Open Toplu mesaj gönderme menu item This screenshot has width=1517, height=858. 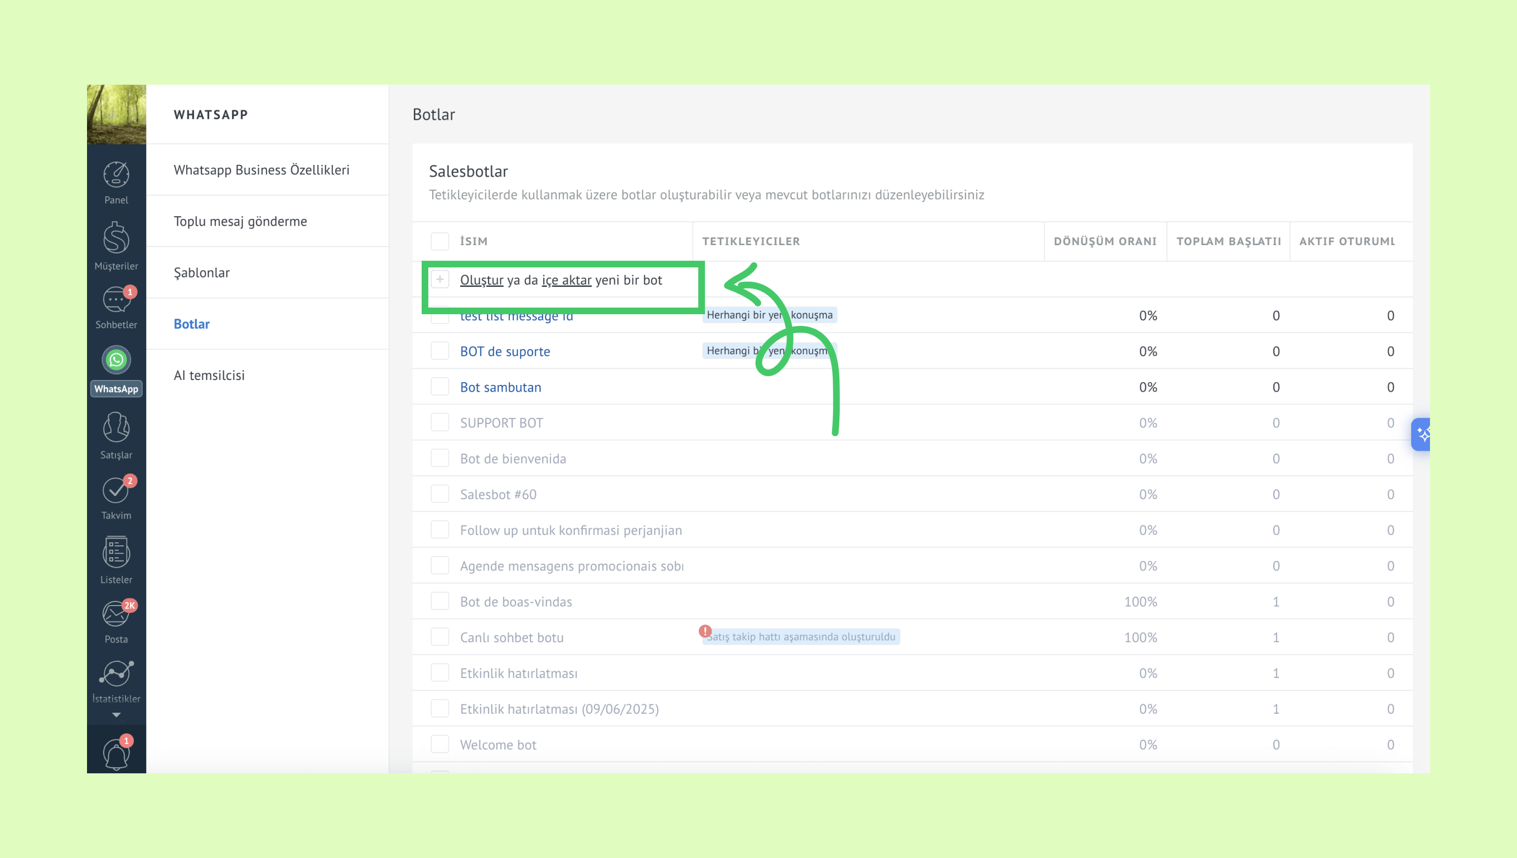pyautogui.click(x=240, y=221)
